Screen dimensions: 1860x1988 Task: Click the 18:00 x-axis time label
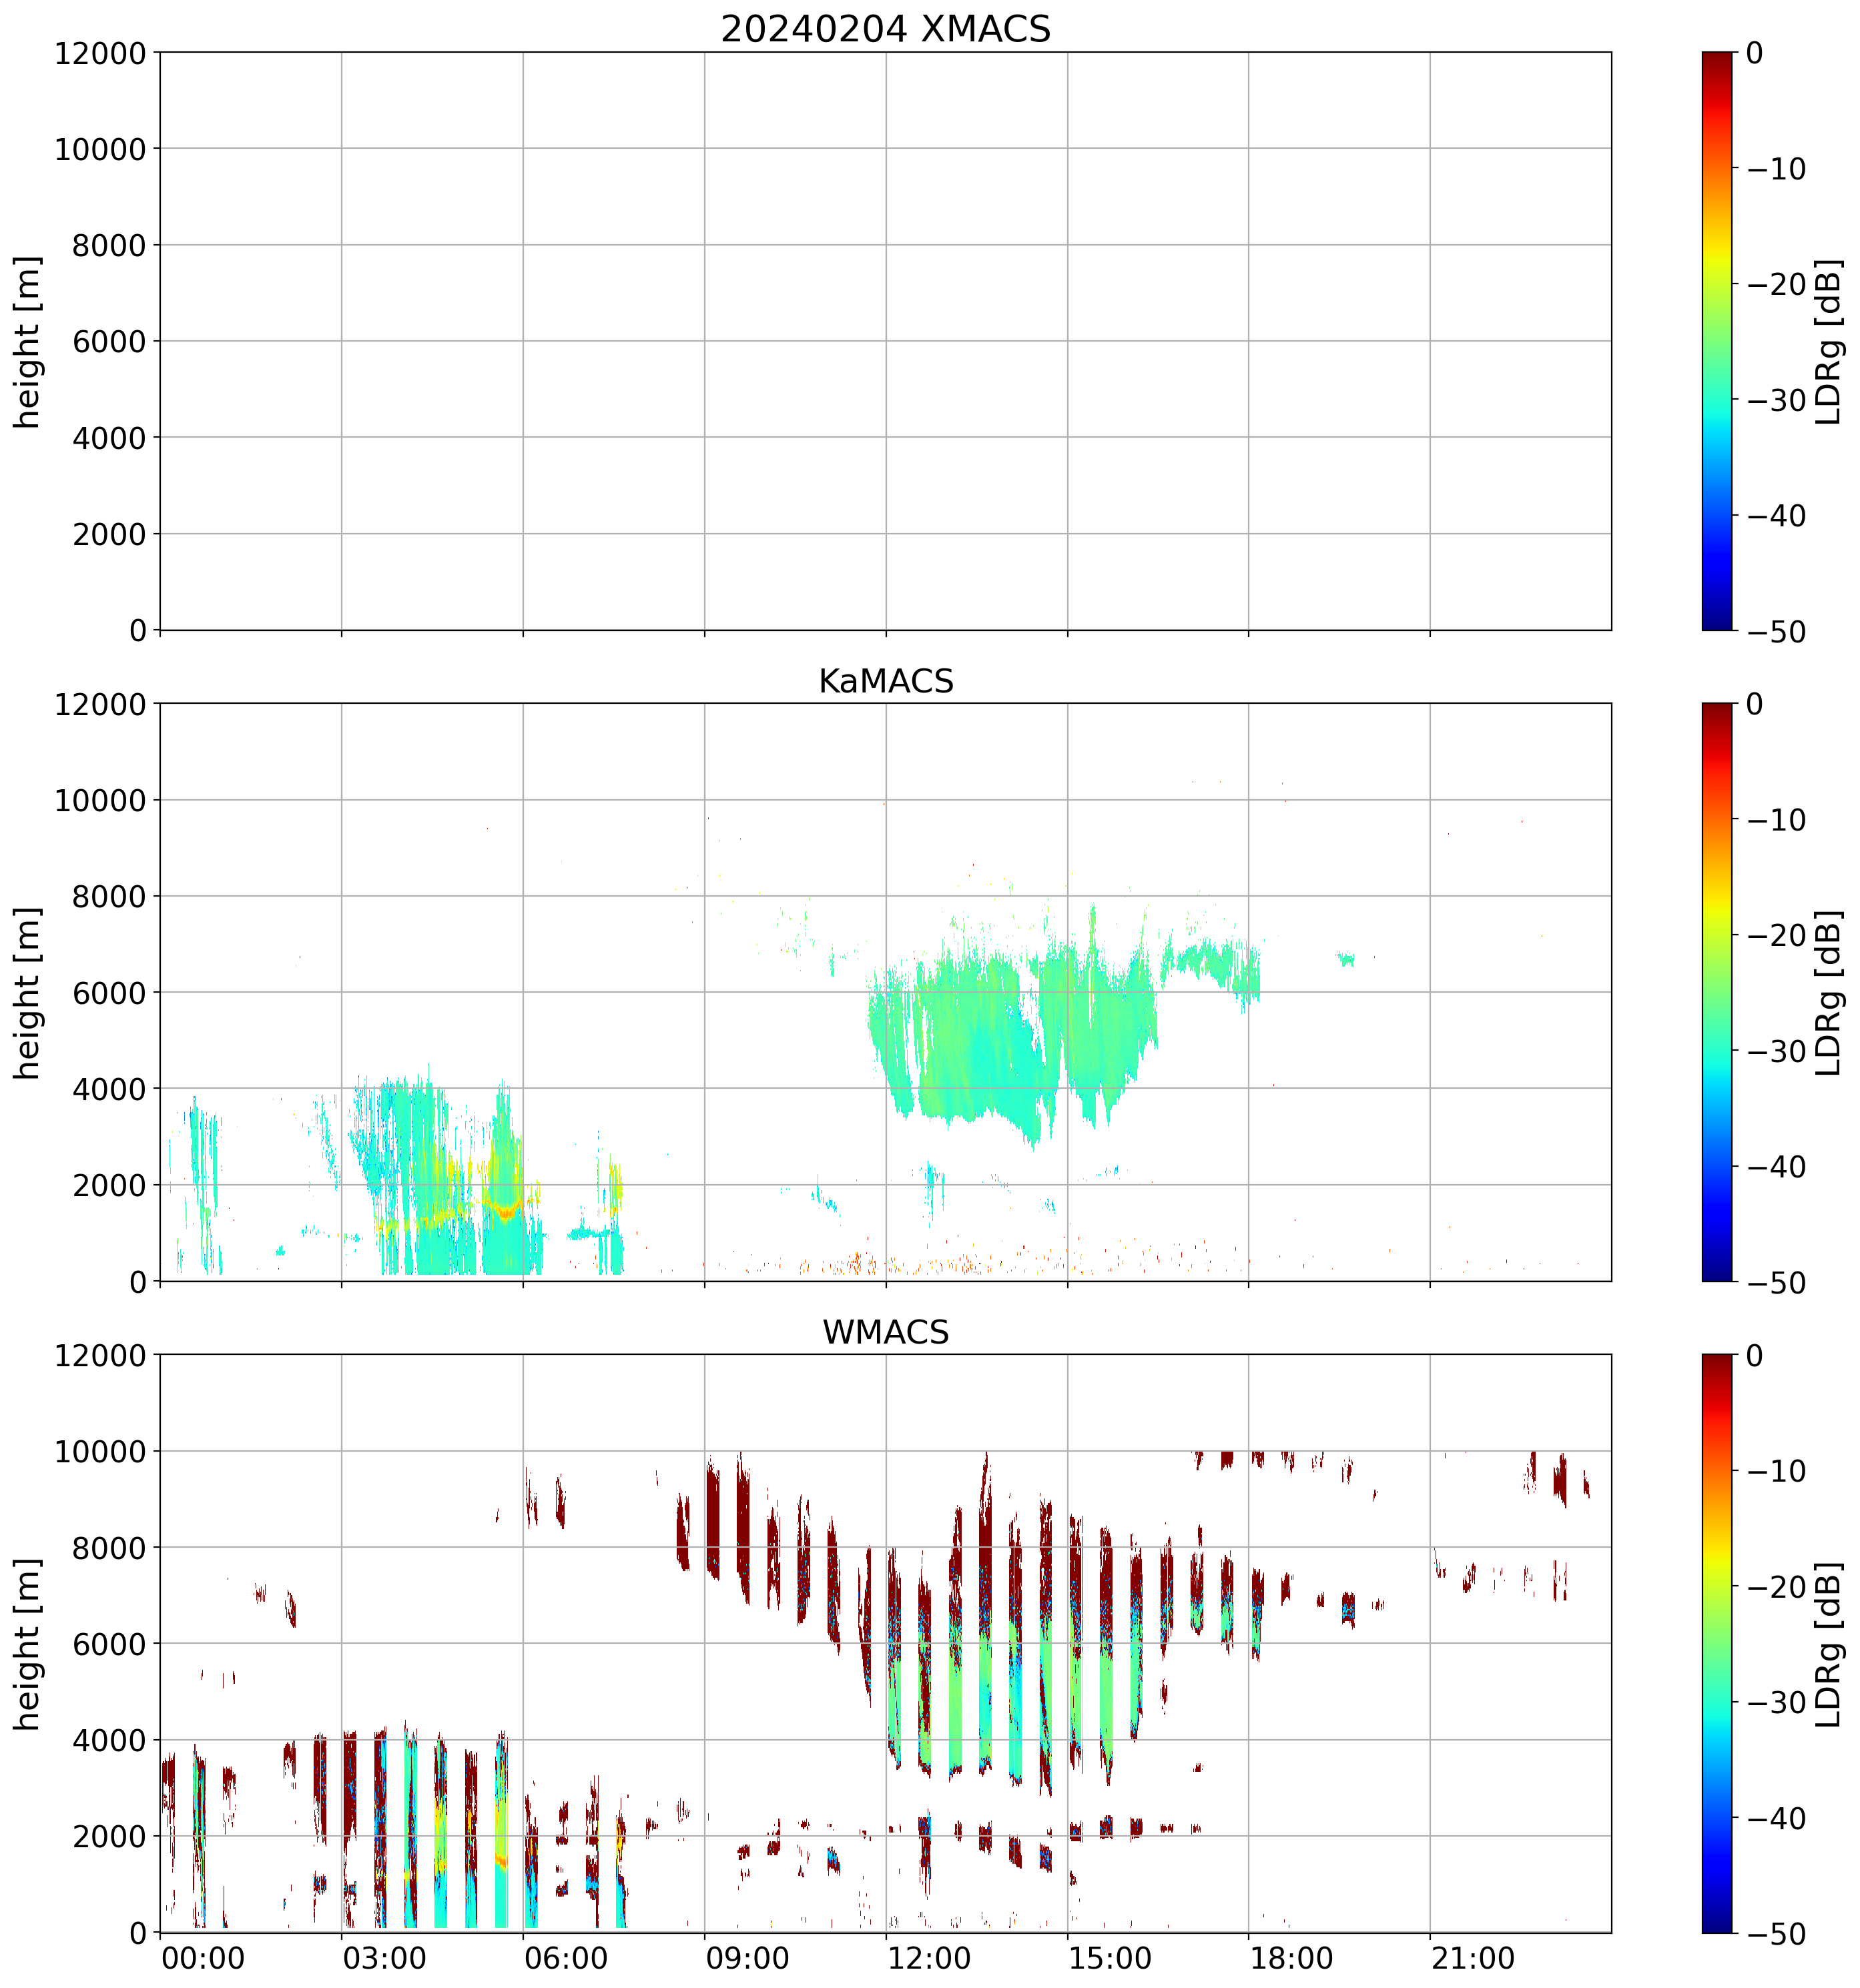[1291, 1958]
